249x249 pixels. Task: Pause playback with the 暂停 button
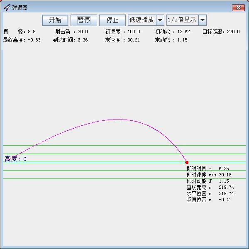point(84,20)
